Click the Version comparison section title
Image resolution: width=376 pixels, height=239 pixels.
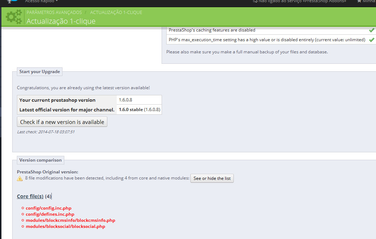41,160
